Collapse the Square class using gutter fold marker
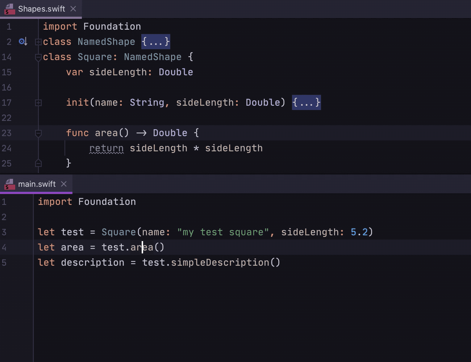471x362 pixels. click(x=38, y=57)
